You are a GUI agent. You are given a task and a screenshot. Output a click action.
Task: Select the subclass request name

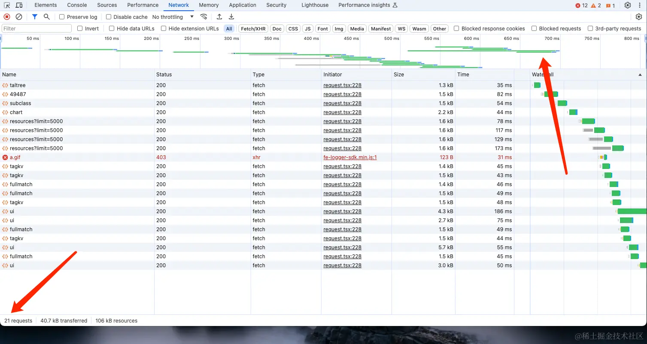point(21,103)
